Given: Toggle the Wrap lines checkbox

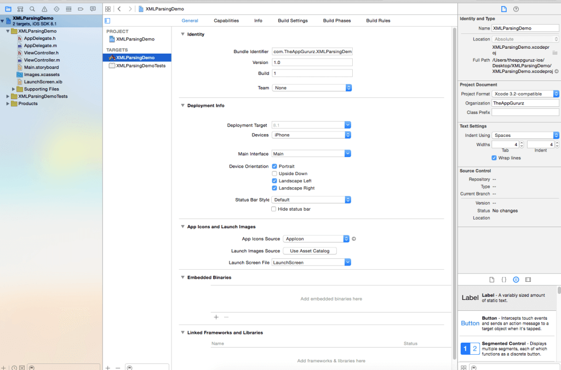Looking at the screenshot, I should (x=494, y=158).
